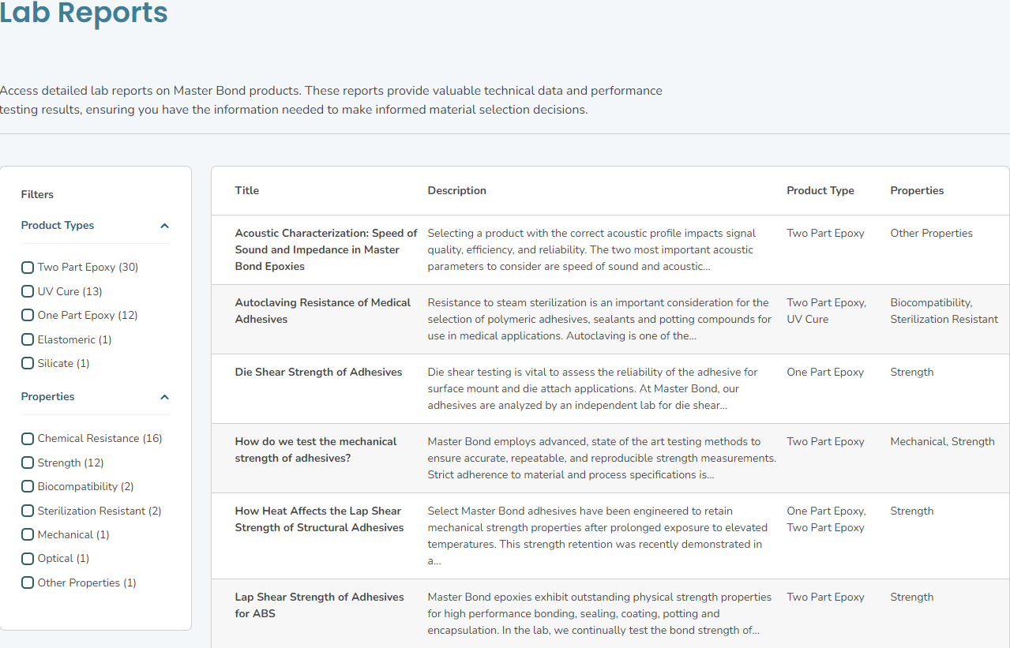1010x648 pixels.
Task: Open Acoustic Characterization lab report
Action: [x=325, y=249]
